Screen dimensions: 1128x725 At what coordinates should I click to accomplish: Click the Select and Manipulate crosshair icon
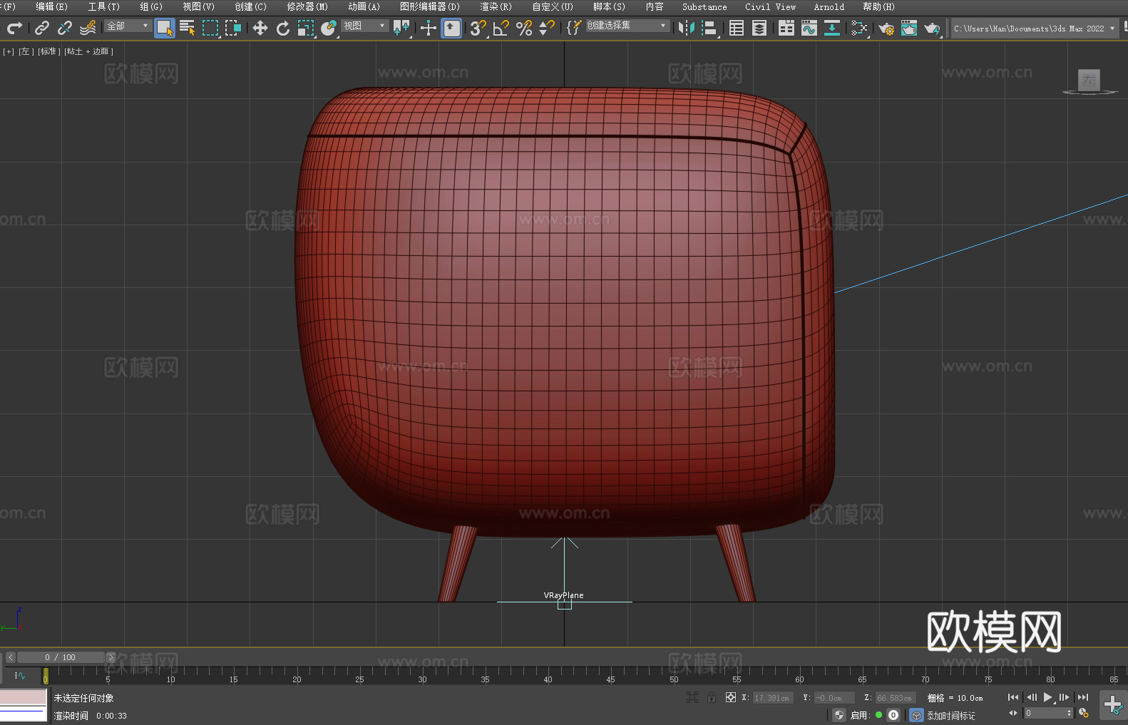coord(429,28)
